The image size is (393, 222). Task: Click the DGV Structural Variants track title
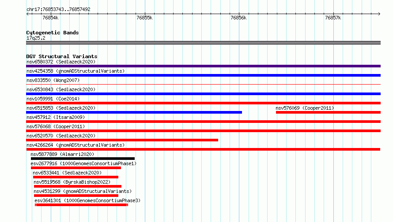pyautogui.click(x=62, y=56)
